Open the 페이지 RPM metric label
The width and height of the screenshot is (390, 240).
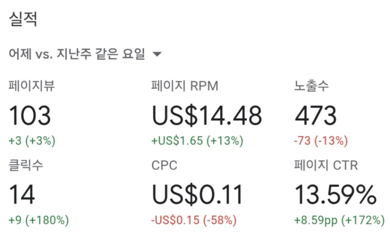pyautogui.click(x=185, y=86)
